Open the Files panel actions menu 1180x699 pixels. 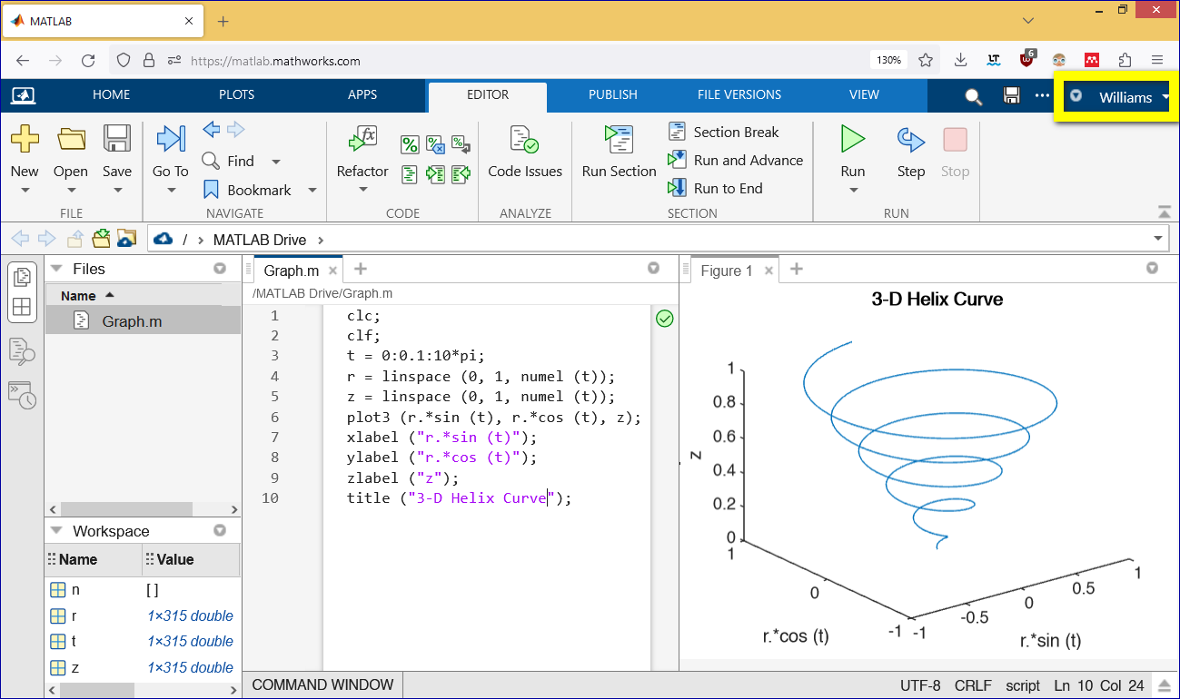coord(219,269)
